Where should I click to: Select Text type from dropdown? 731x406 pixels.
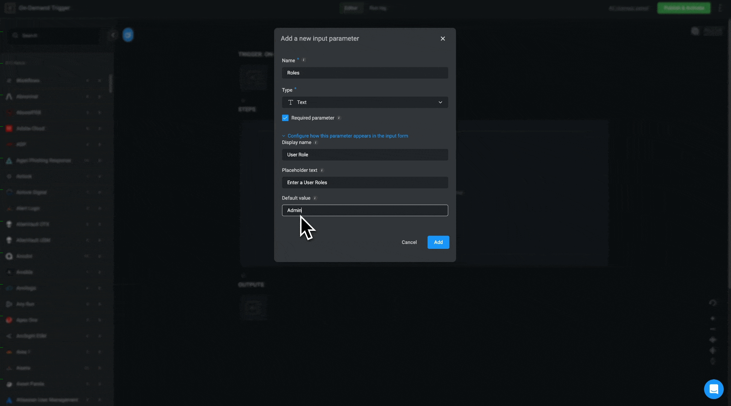point(365,102)
